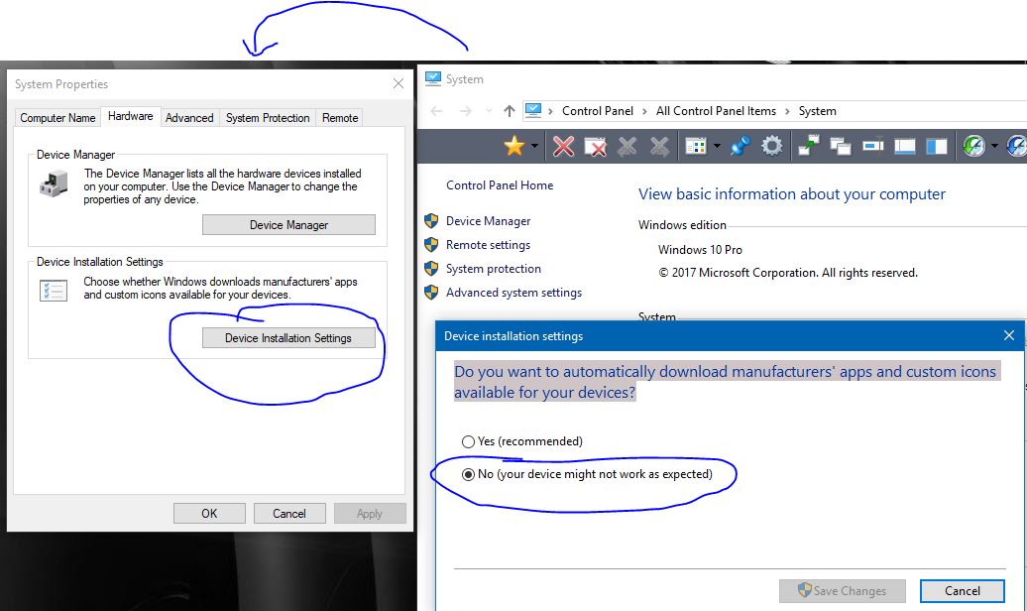Screen dimensions: 1027x611
Task: Go back in the System window
Action: (437, 111)
